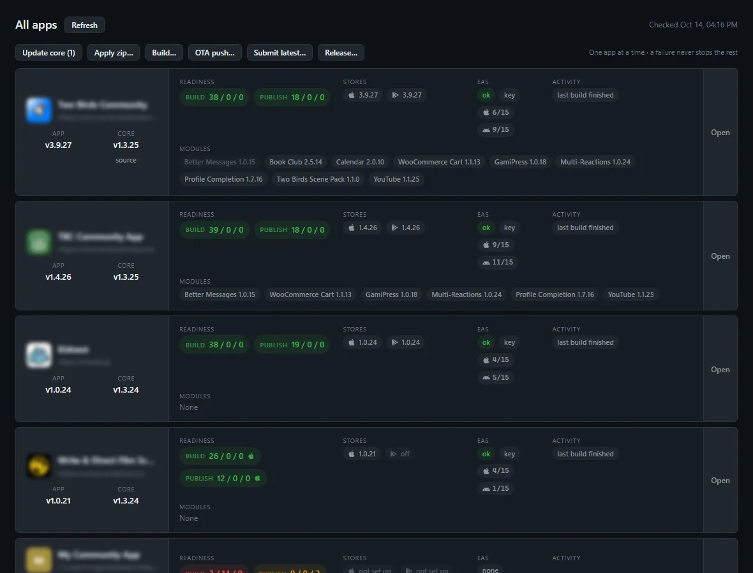The image size is (753, 573).
Task: Click the source label under core v1.3.25
Action: click(126, 160)
